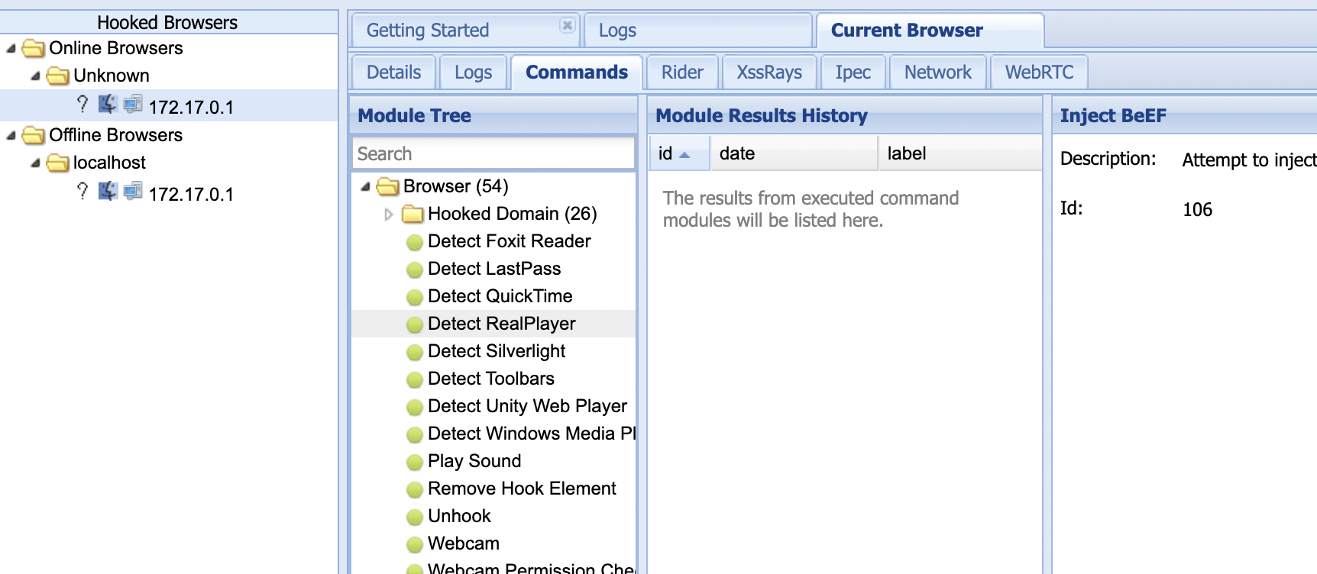Open the XssRays tab
1317x574 pixels.
tap(769, 73)
